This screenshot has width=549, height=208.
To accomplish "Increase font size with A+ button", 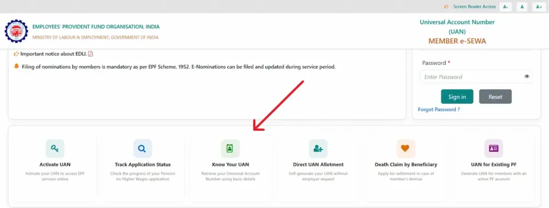I will 539,6.
